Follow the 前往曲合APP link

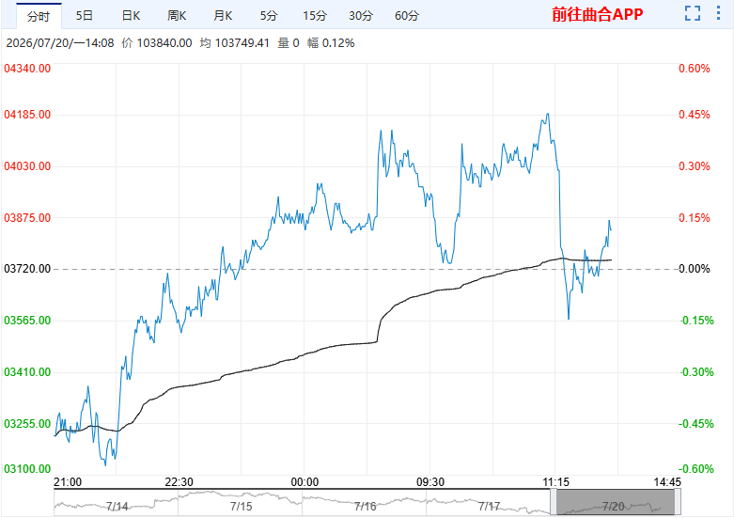click(598, 14)
